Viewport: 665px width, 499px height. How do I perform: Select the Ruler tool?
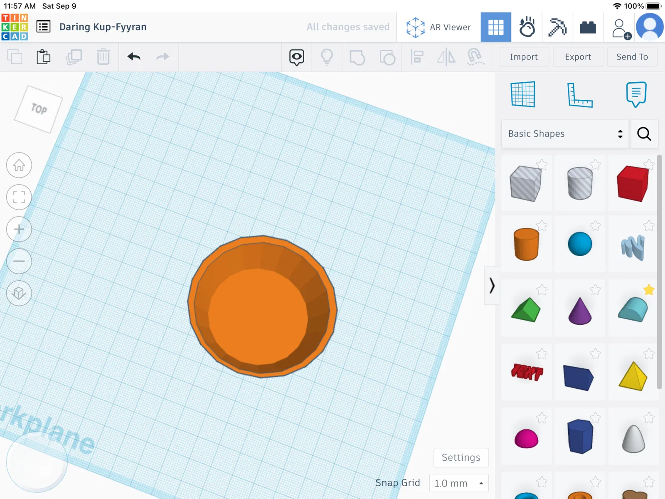[x=580, y=95]
